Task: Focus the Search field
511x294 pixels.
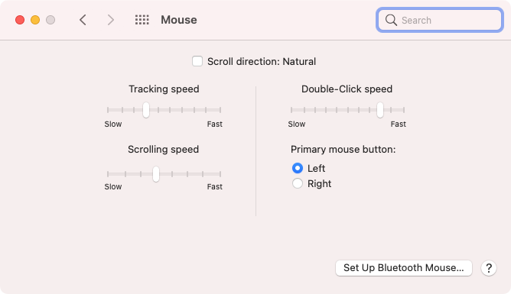Action: (x=440, y=20)
